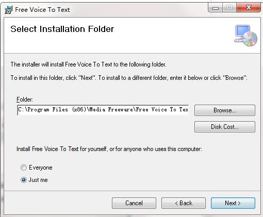Click the computer and CD graphic
This screenshot has width=263, height=217.
[245, 36]
